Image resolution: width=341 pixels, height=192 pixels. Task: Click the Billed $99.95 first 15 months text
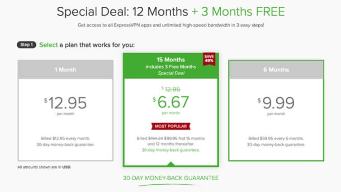coord(170,138)
